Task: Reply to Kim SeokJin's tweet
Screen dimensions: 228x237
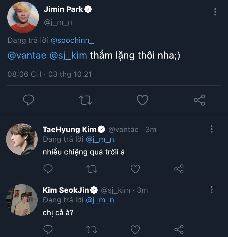Action: point(48,229)
